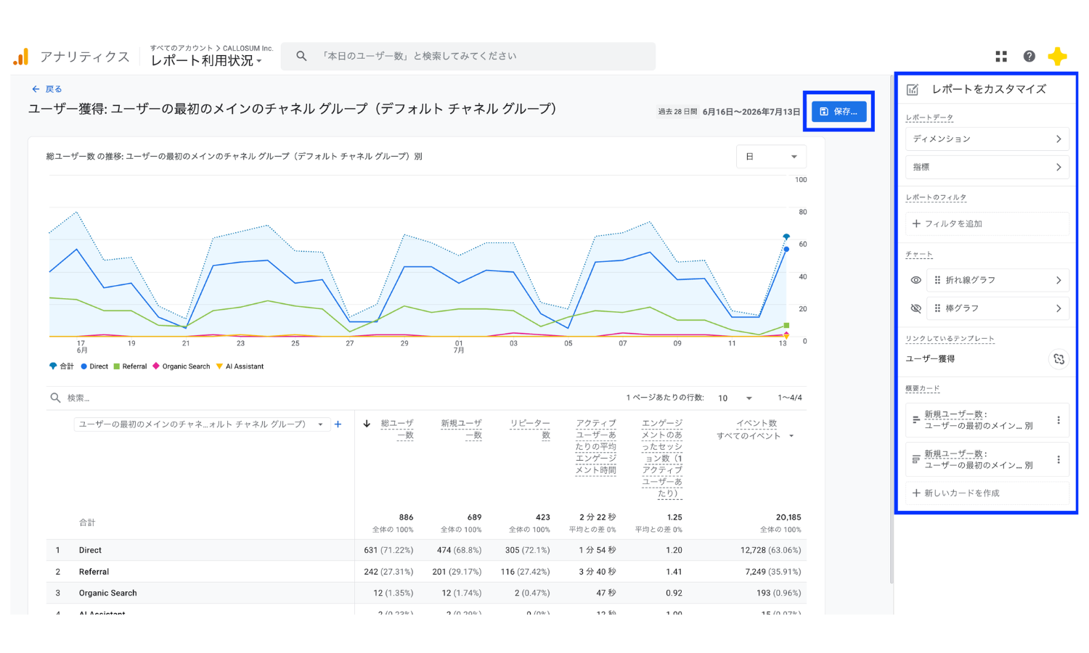Image resolution: width=1089 pixels, height=653 pixels.
Task: Click the 1〜4/4 pagination text
Action: pos(790,398)
